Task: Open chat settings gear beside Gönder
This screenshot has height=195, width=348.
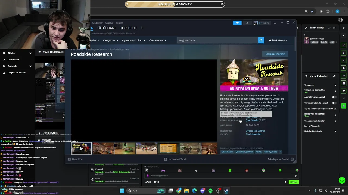Action: point(285,182)
